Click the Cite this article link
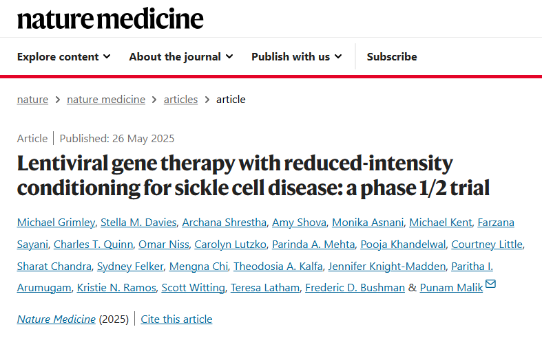This screenshot has height=338, width=542. click(x=176, y=319)
